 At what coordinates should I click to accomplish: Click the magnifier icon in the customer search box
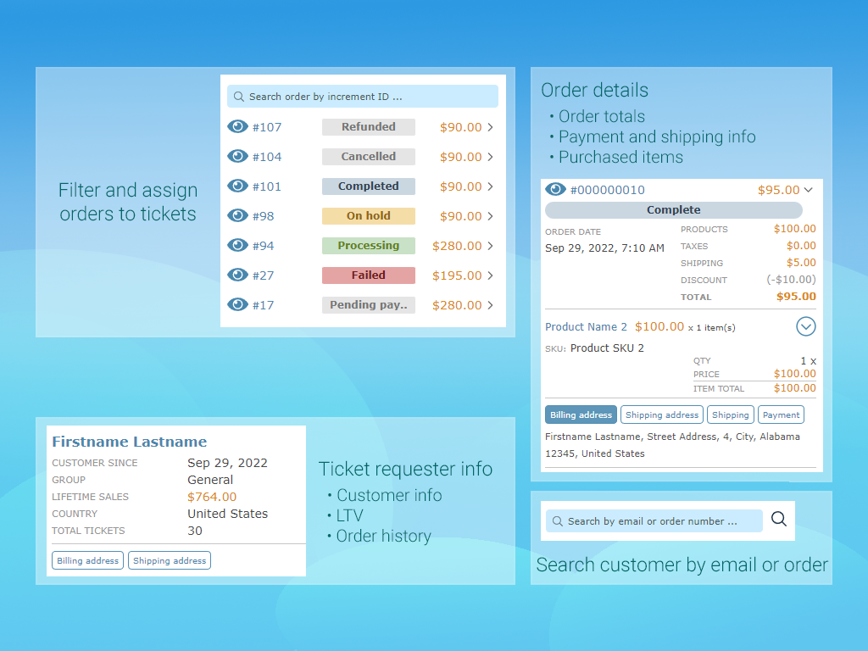(x=778, y=520)
